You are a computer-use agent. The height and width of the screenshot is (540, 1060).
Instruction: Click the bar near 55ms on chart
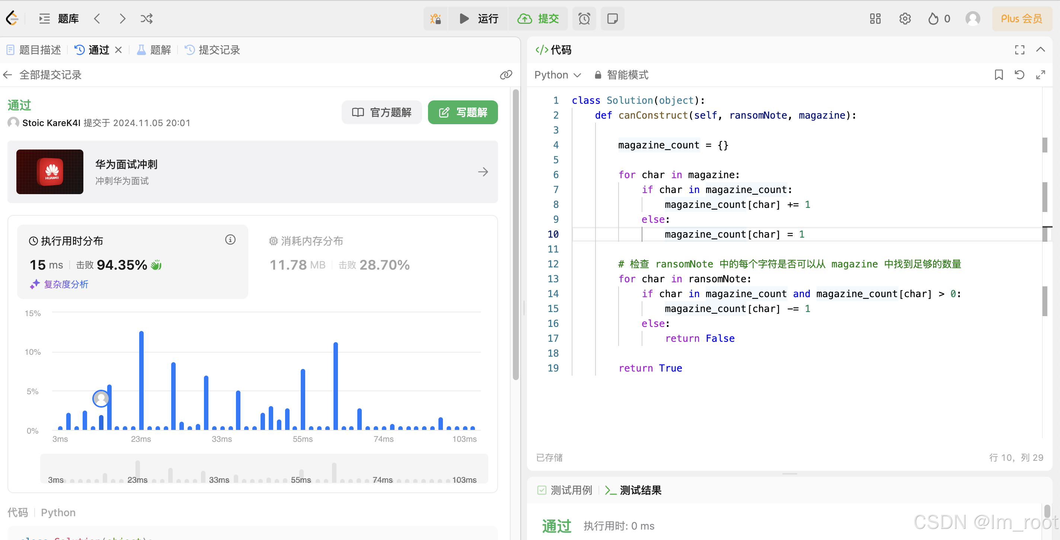pyautogui.click(x=303, y=399)
